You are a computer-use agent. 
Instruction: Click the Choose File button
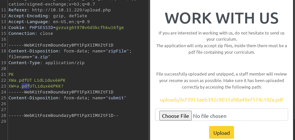pyautogui.click(x=175, y=116)
